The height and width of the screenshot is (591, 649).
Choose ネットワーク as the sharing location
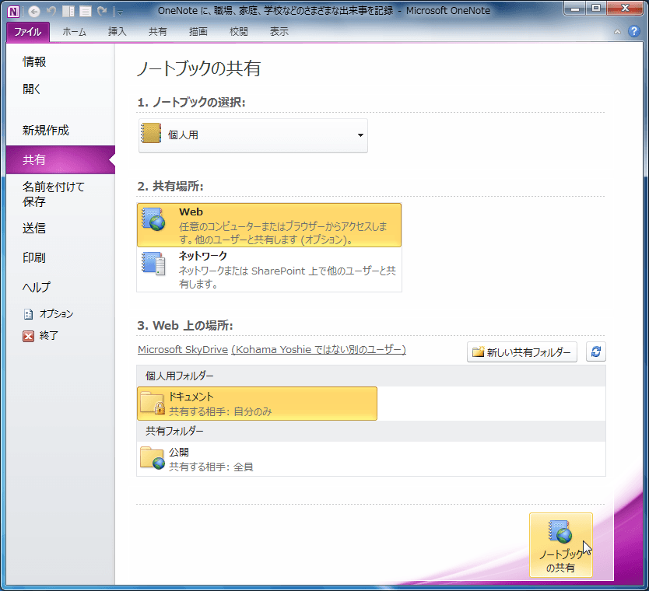pos(269,269)
